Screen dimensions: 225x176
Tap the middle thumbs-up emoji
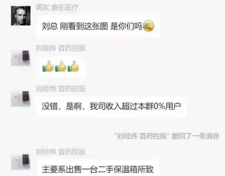point(61,66)
